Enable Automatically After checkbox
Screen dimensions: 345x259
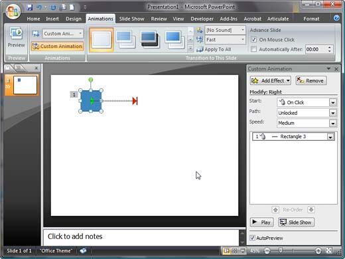pyautogui.click(x=253, y=49)
